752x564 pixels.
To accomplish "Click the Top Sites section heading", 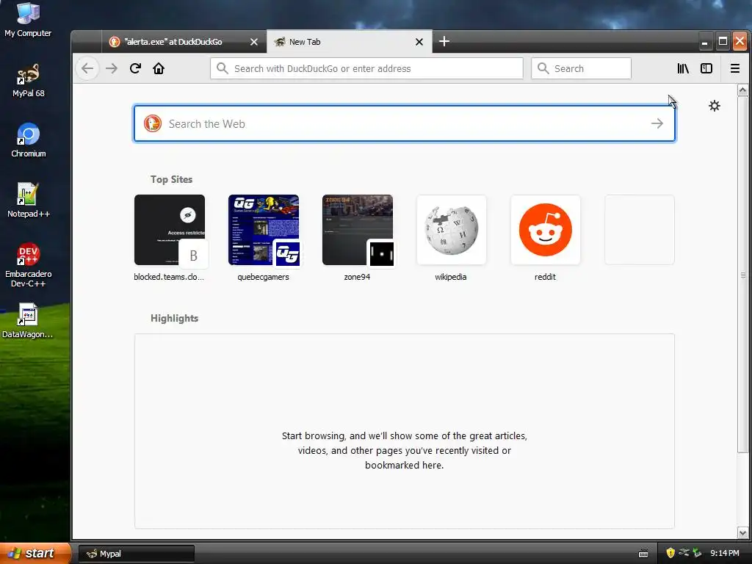I will (171, 179).
